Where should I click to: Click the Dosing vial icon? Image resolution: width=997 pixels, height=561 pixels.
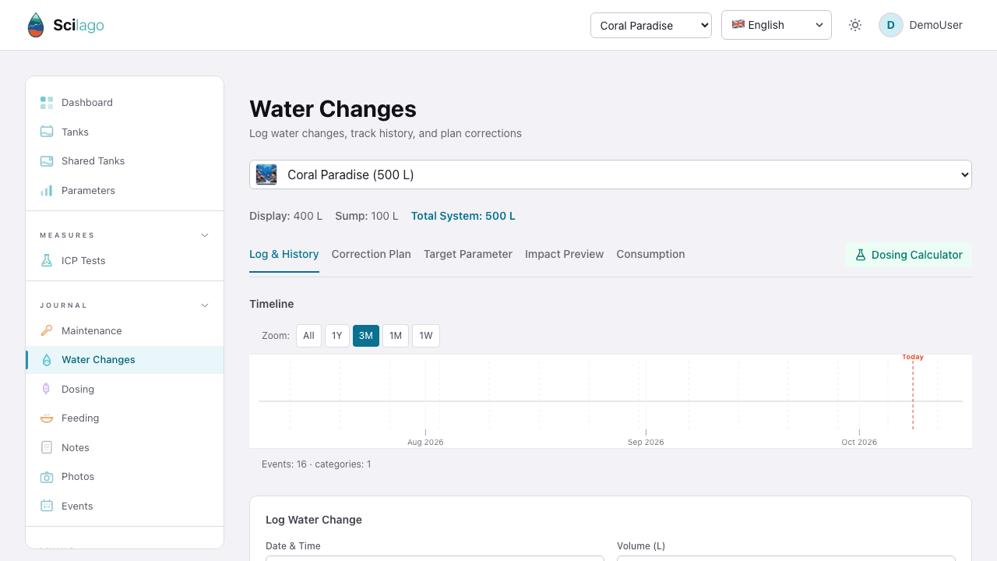(47, 389)
